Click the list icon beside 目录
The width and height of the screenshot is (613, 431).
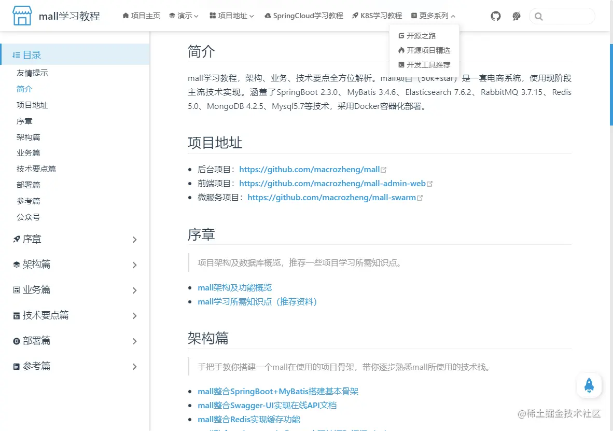(x=16, y=55)
